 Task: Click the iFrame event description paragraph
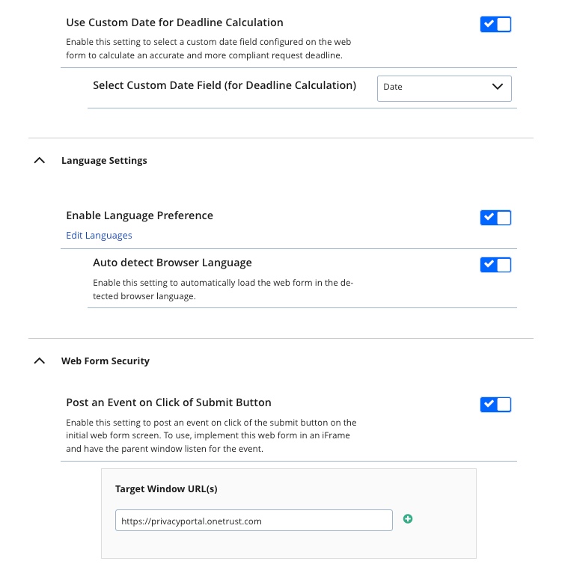coord(211,436)
